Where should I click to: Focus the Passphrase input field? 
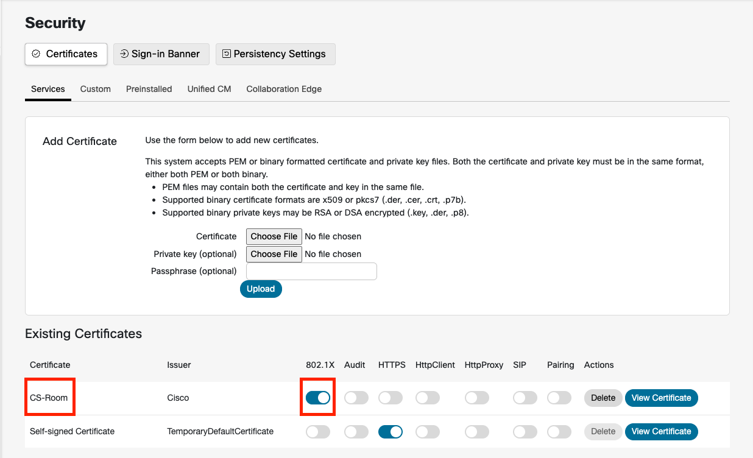(x=311, y=271)
